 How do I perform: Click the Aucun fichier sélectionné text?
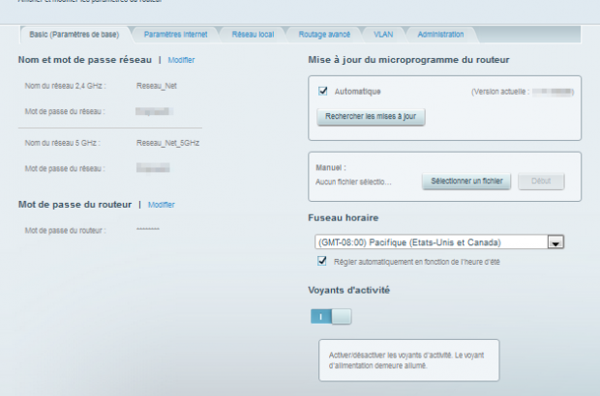[353, 181]
